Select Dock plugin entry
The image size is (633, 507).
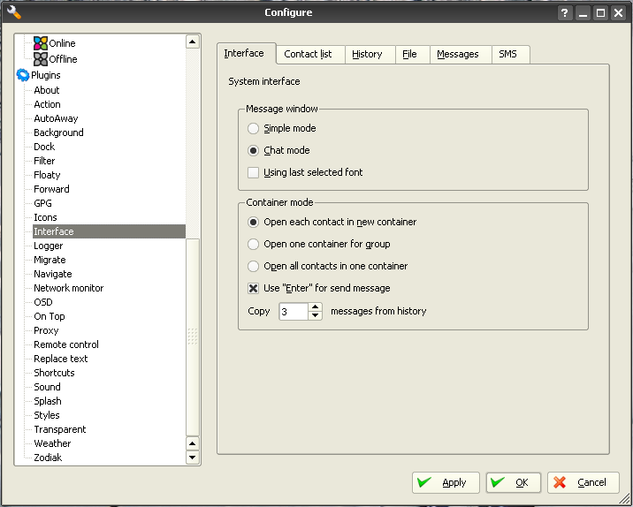pyautogui.click(x=44, y=147)
